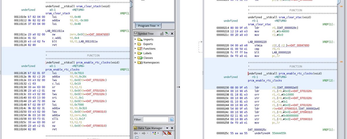Image resolution: width=347 pixels, height=139 pixels.
Task: Expand the Exports node
Action: 135,44
